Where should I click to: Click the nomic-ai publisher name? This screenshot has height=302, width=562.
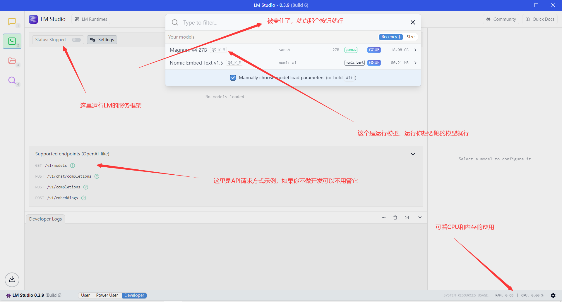coord(287,63)
